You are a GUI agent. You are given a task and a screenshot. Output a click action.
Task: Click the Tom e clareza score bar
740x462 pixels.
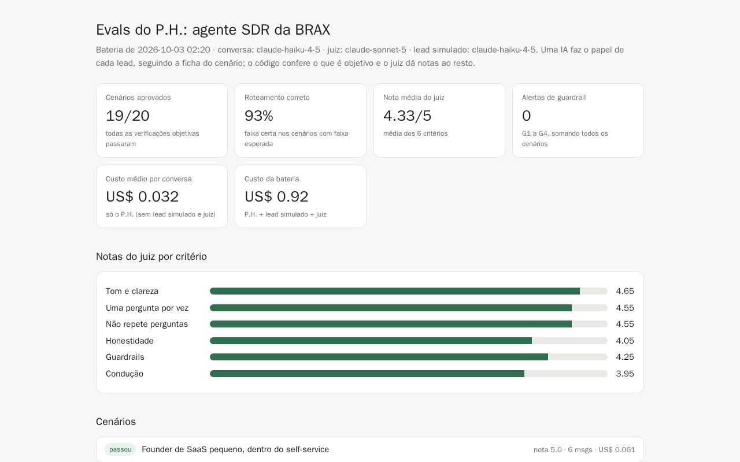tap(409, 291)
